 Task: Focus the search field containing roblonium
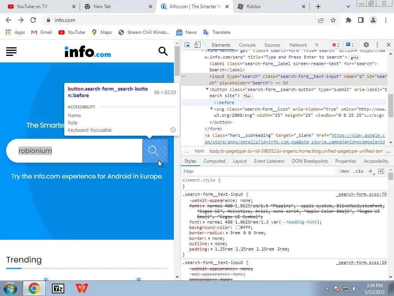(x=74, y=151)
